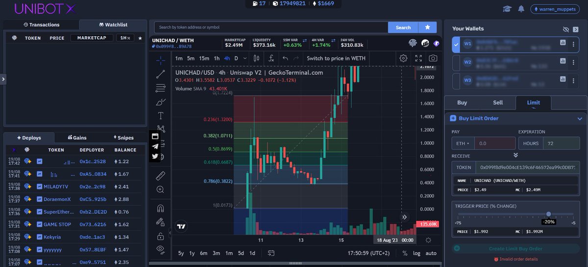Set chart range to 5y
This screenshot has height=267, width=588.
(181, 253)
